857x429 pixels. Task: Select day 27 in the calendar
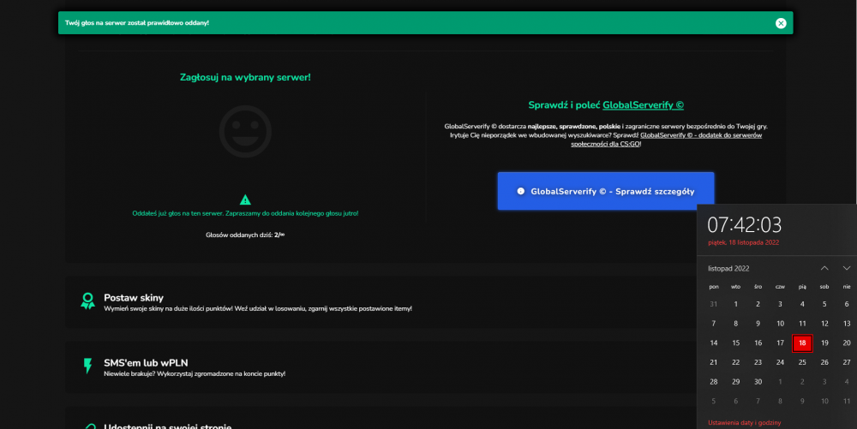[847, 362]
